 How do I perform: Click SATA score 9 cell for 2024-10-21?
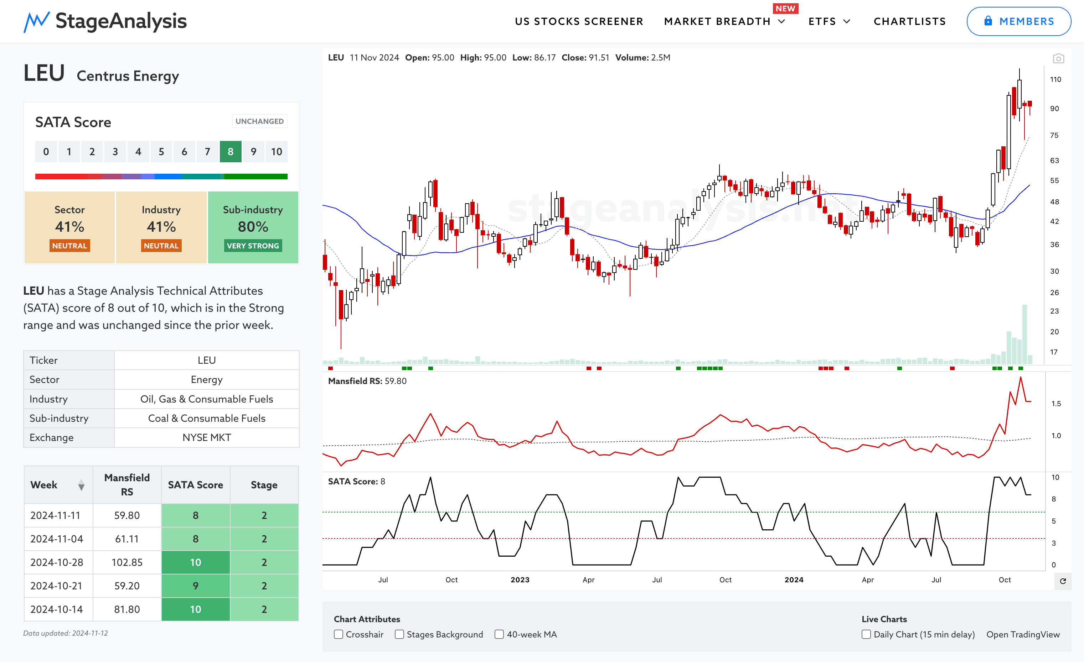click(x=195, y=586)
